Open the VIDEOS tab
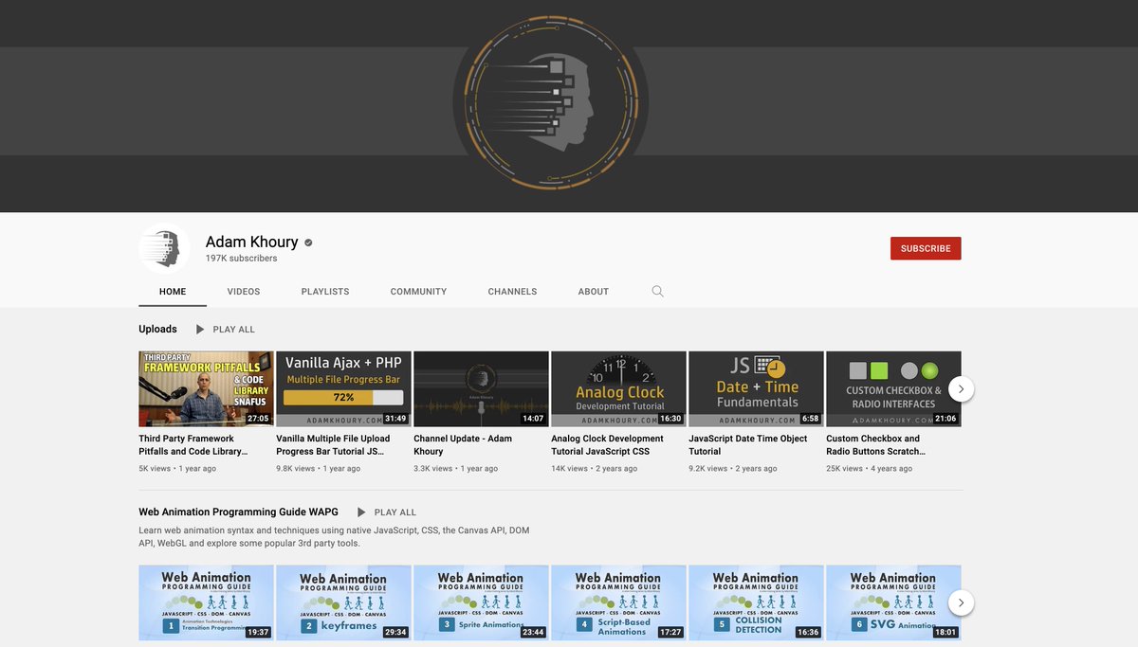The height and width of the screenshot is (647, 1138). click(244, 292)
